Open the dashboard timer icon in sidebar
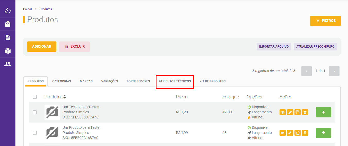This screenshot has height=146, width=348. pos(8,11)
